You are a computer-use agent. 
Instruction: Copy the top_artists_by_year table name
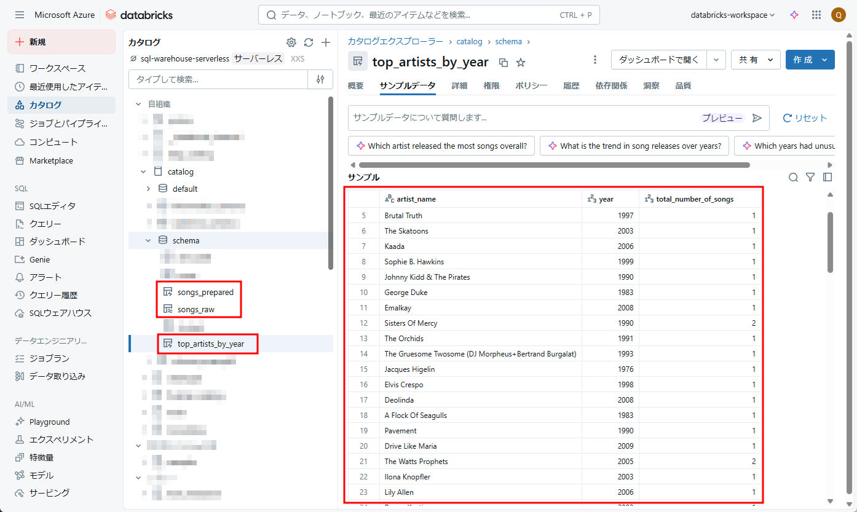(504, 62)
